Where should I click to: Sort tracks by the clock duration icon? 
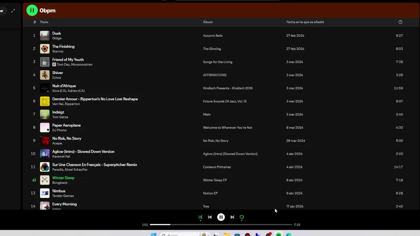(x=400, y=22)
